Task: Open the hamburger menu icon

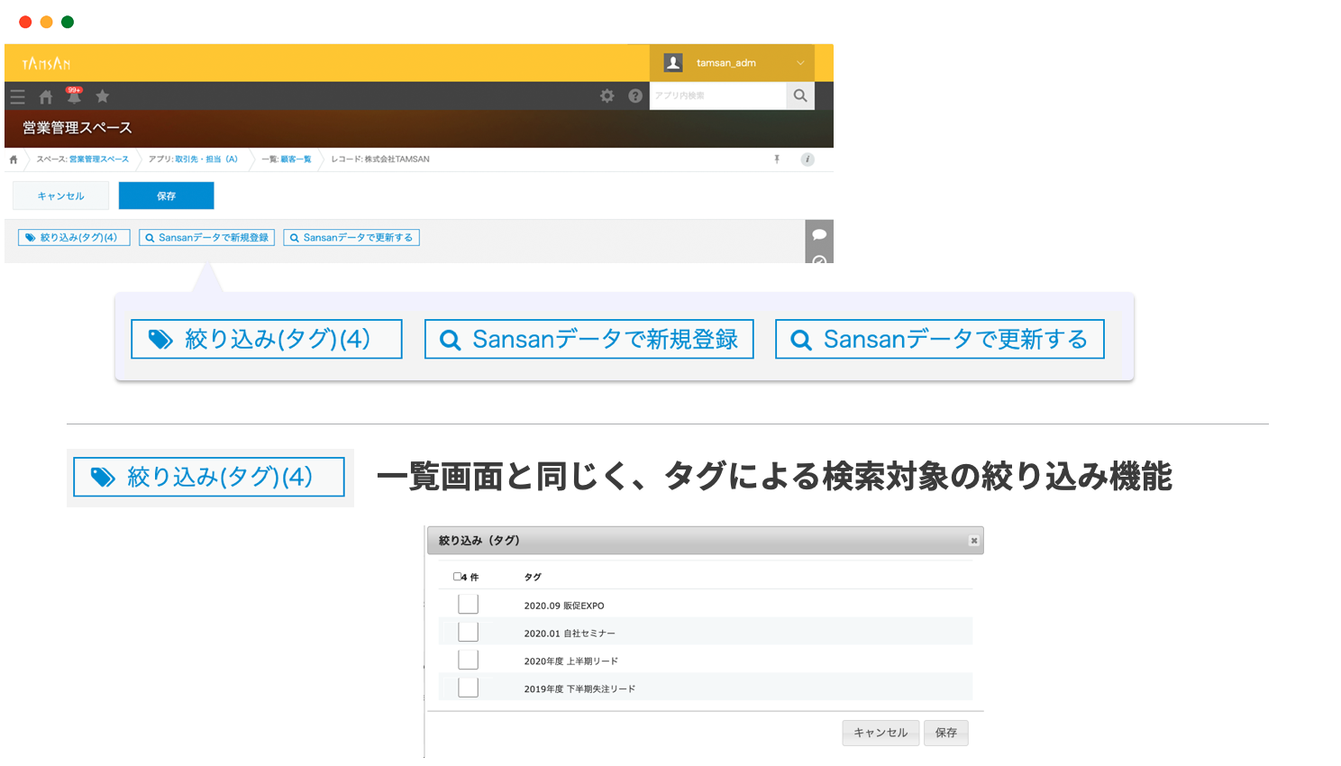Action: (x=17, y=96)
